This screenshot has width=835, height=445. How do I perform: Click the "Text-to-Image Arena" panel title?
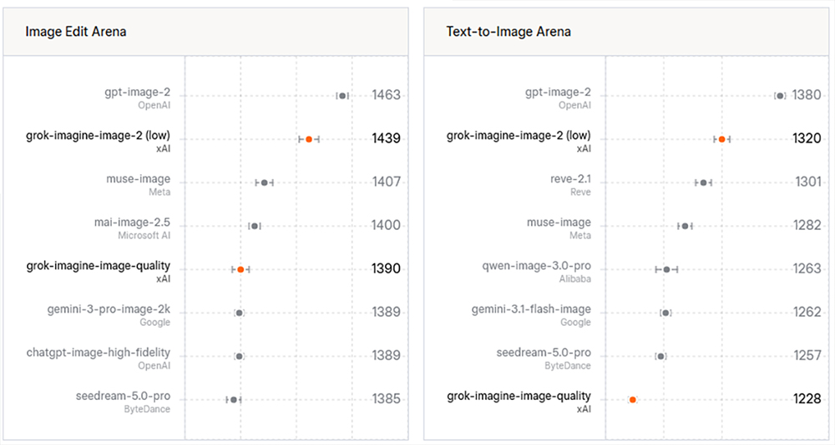[509, 32]
